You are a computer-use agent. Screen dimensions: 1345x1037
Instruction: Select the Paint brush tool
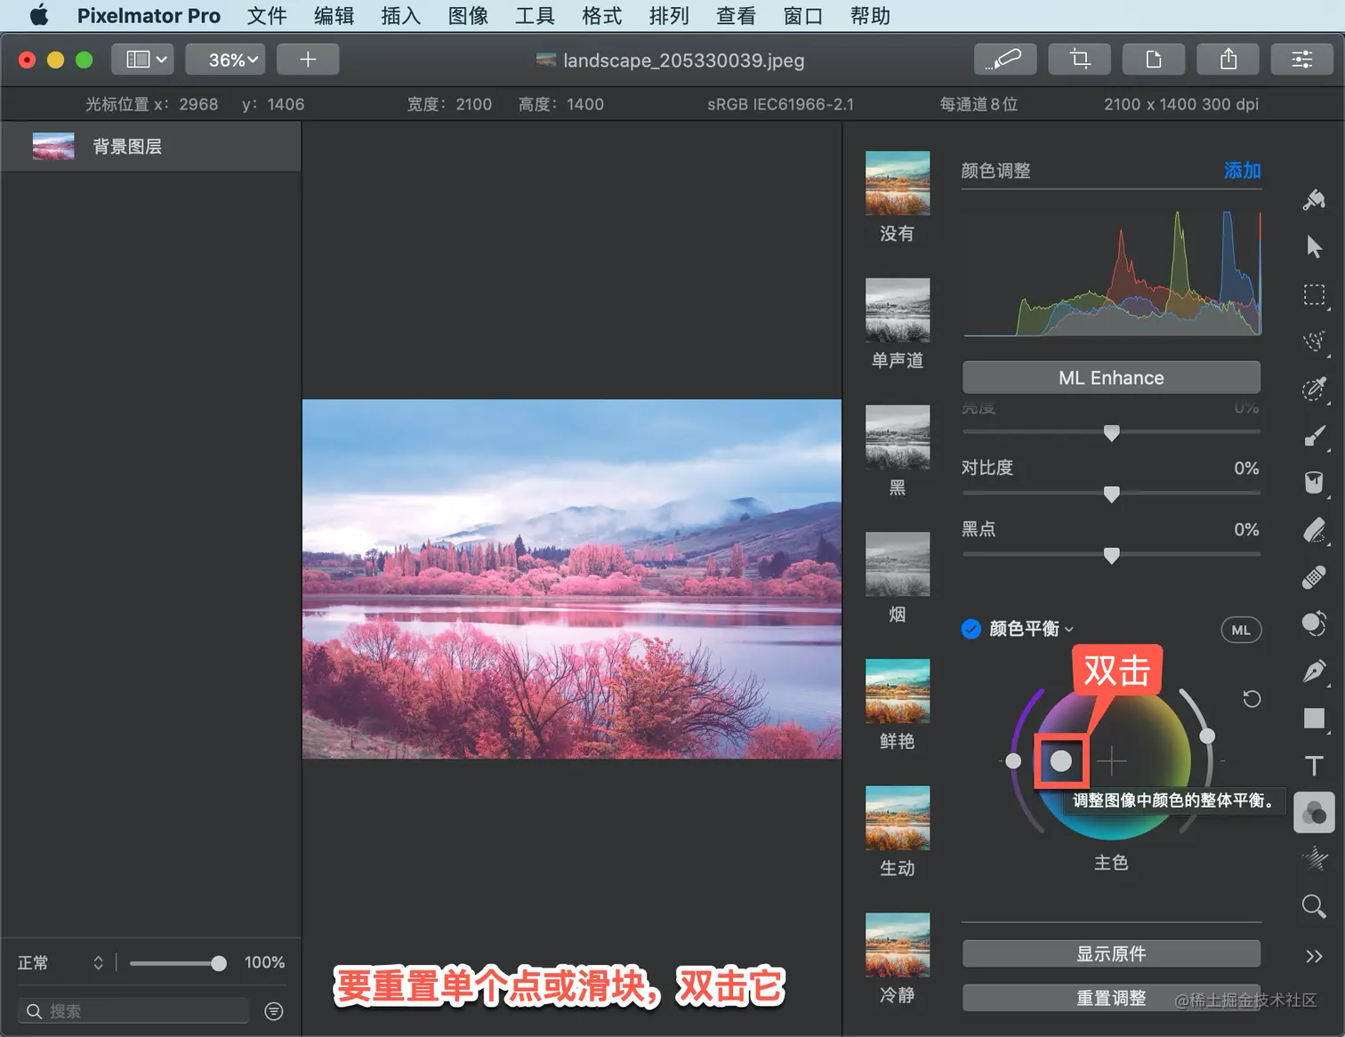pyautogui.click(x=1314, y=436)
